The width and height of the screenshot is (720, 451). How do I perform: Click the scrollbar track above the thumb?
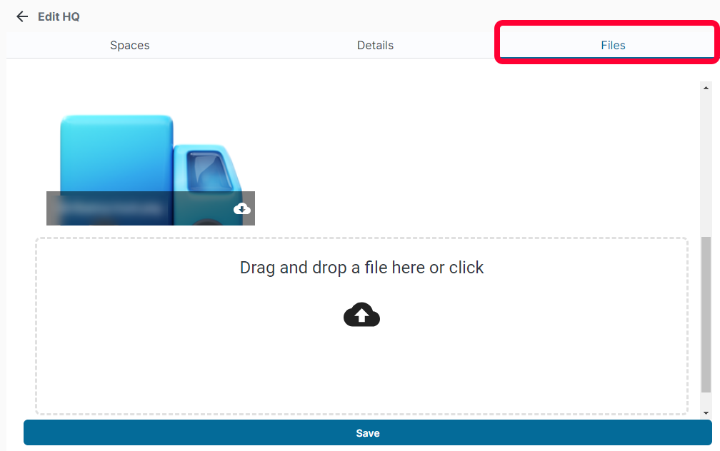tap(706, 164)
